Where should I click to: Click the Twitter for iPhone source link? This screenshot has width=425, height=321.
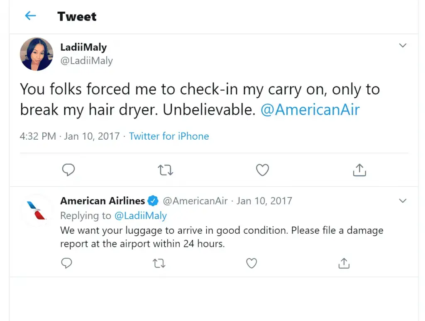pyautogui.click(x=169, y=136)
